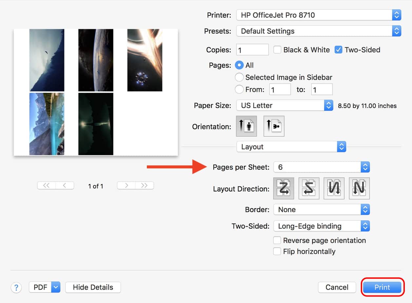Click the turquoise lake image in preview
This screenshot has width=412, height=303.
(x=47, y=124)
